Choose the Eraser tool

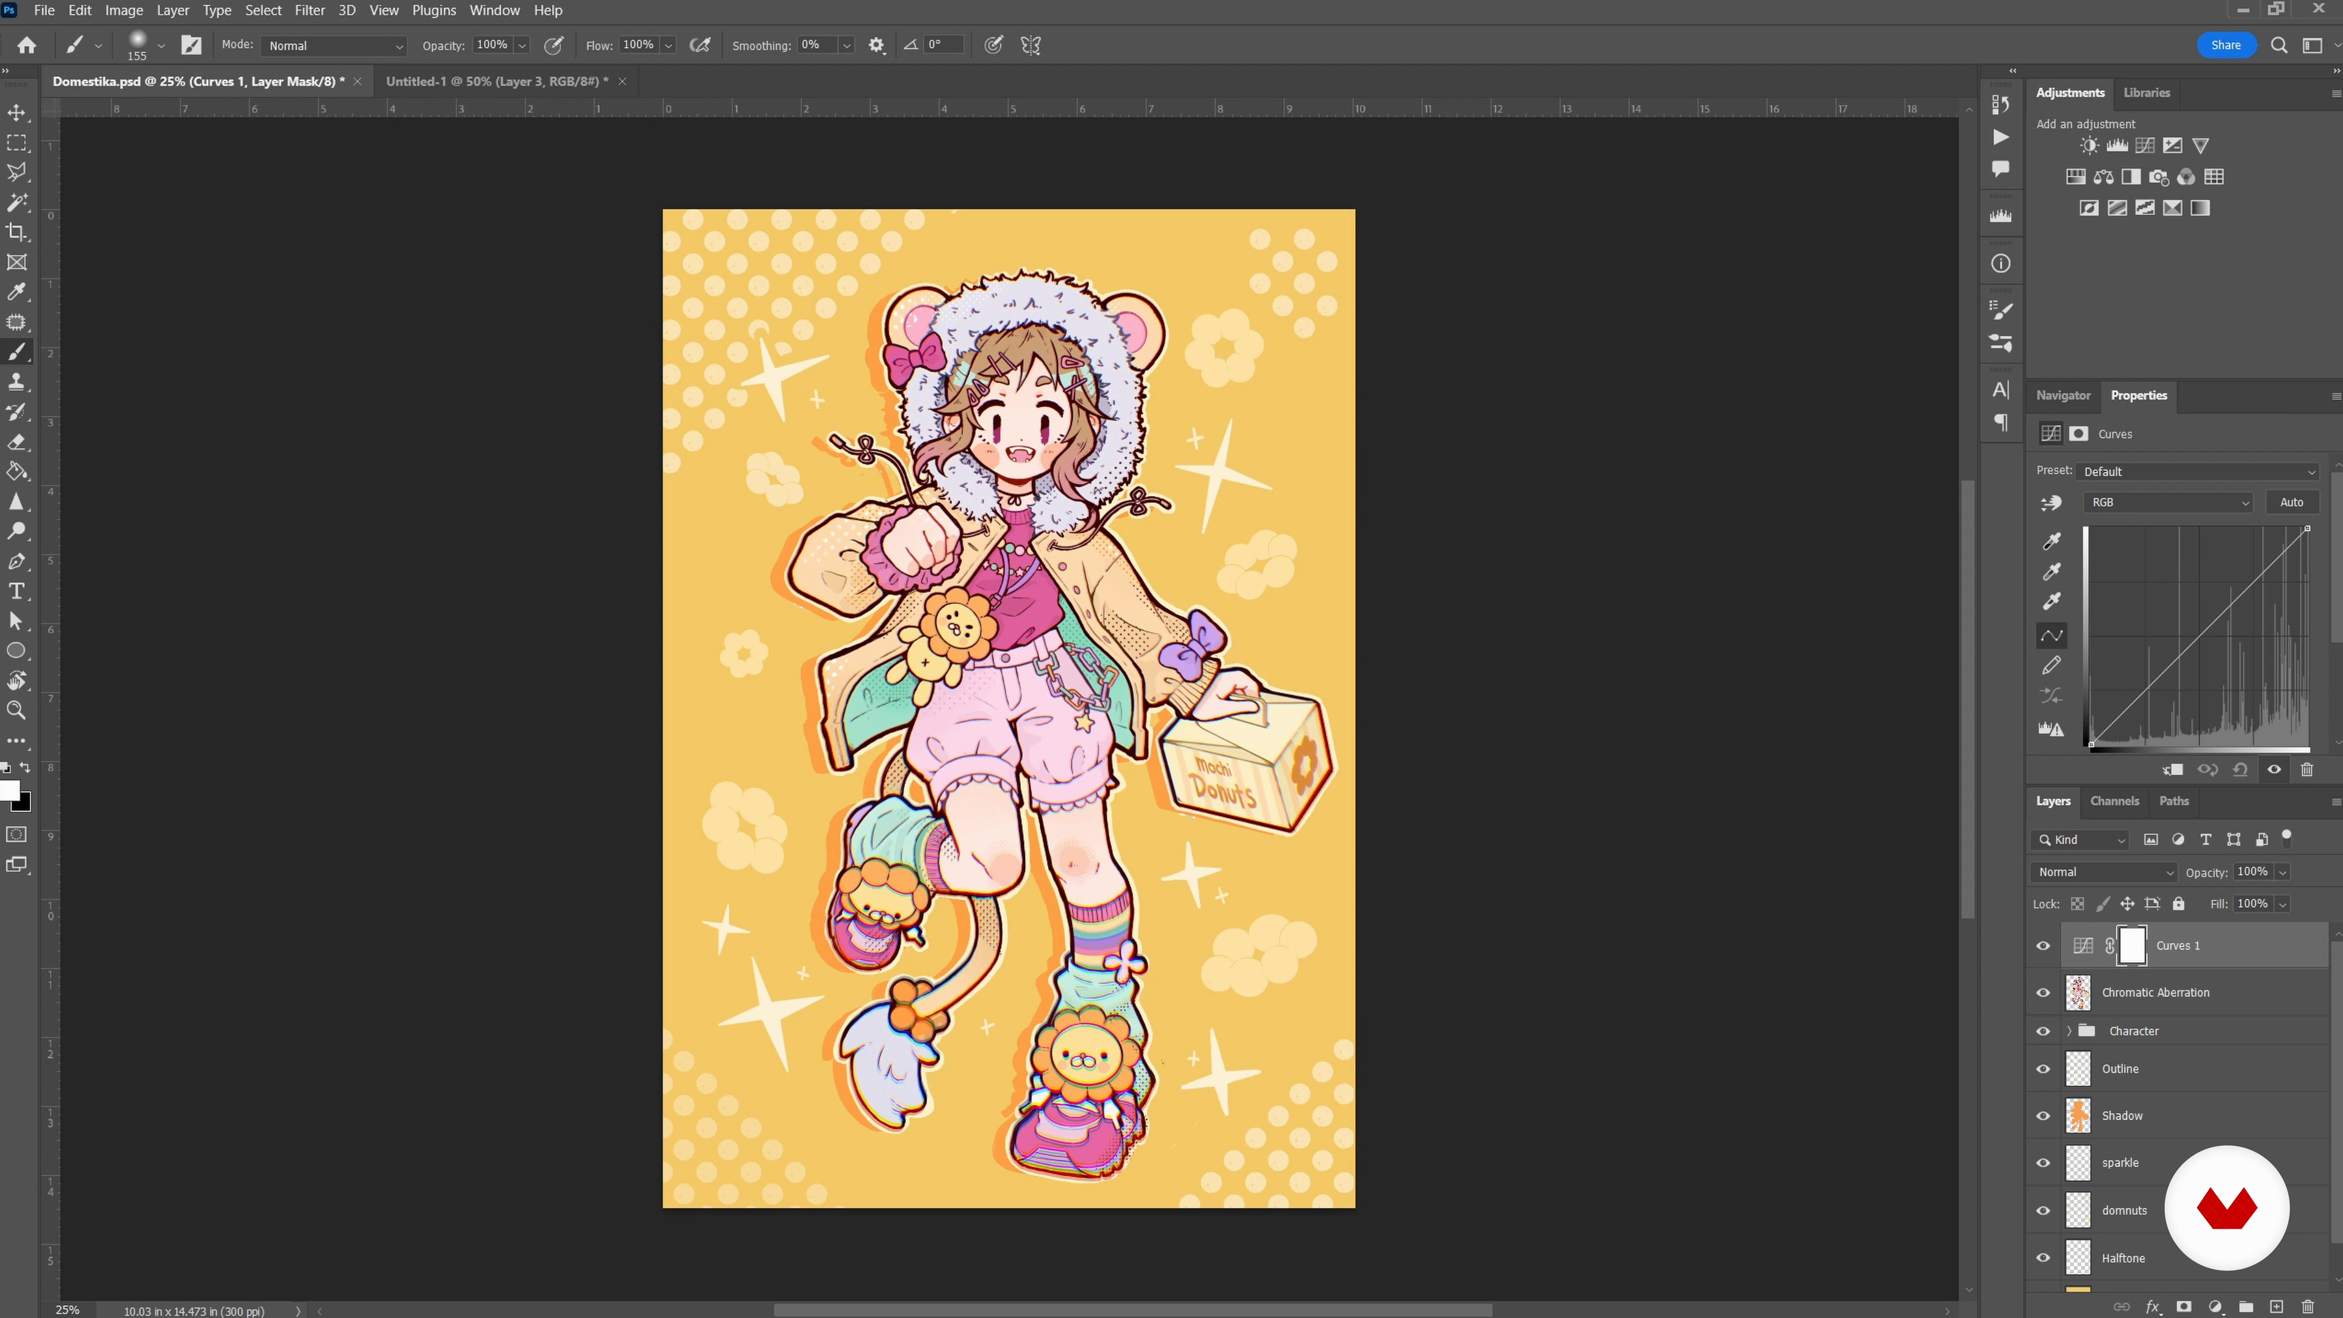click(16, 442)
